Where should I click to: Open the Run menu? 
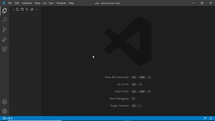coord(51,3)
